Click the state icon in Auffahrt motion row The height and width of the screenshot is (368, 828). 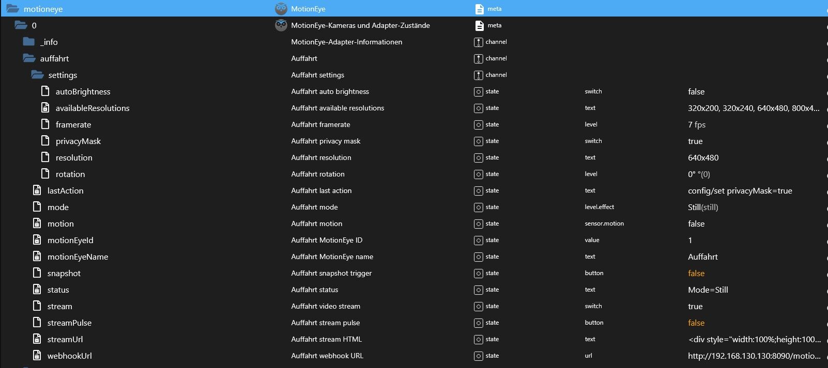coord(479,223)
